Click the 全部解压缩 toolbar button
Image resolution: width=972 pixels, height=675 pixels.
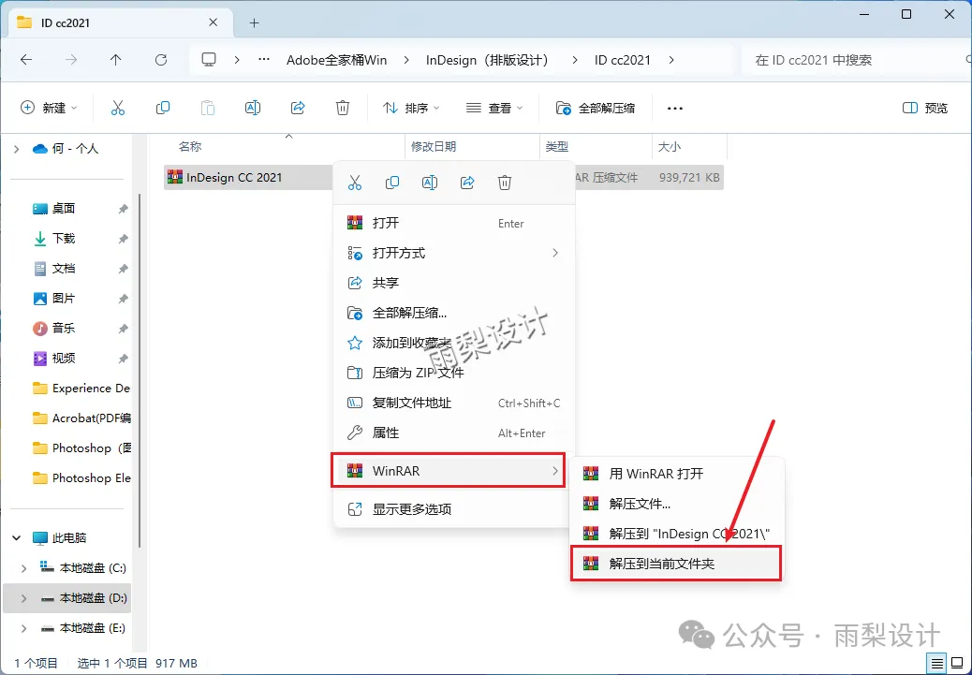596,108
